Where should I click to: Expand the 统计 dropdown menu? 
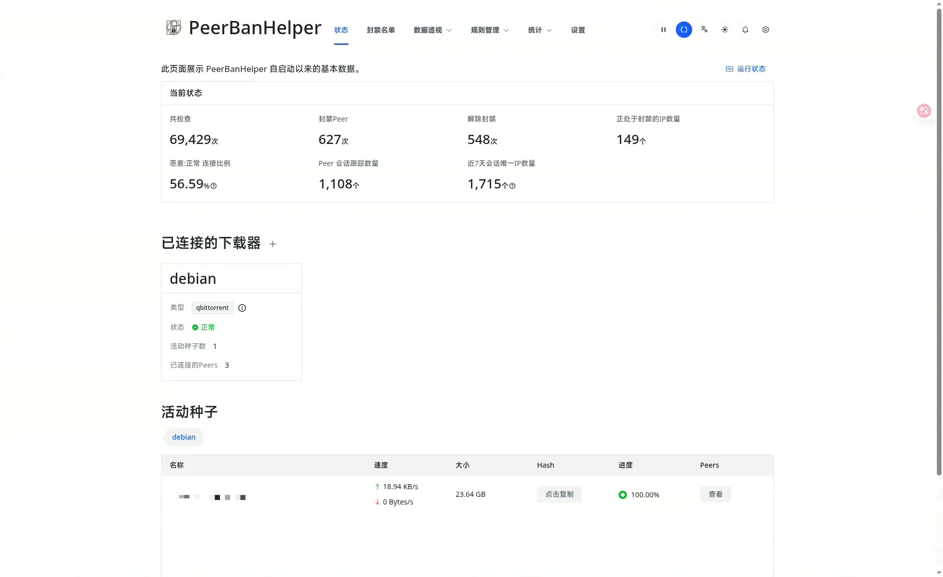(539, 30)
